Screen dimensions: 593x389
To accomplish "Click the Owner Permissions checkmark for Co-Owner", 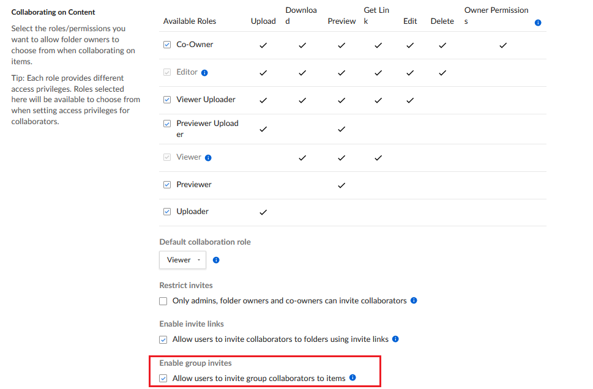I will point(503,45).
